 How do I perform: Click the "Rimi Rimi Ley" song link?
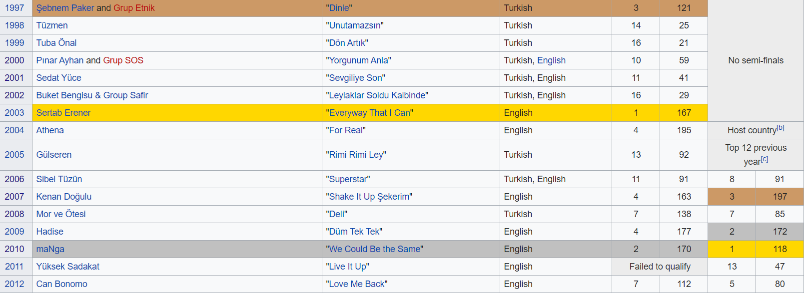coord(356,155)
